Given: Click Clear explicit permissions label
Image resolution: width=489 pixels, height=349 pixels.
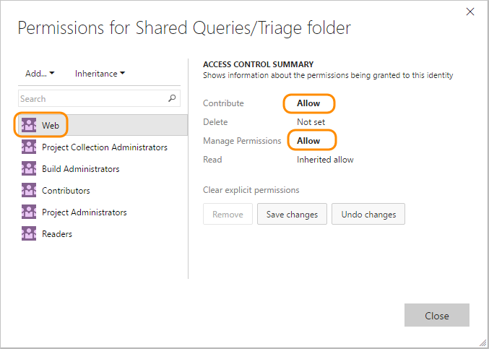Looking at the screenshot, I should point(251,190).
